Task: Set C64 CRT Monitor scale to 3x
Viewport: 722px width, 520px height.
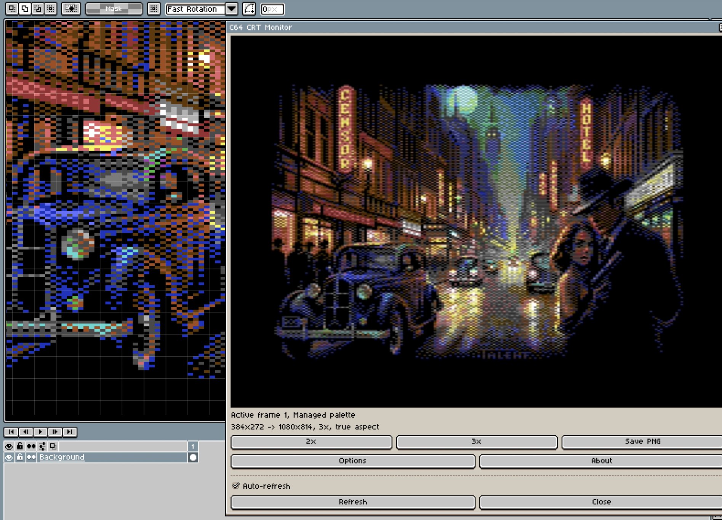Action: [477, 442]
